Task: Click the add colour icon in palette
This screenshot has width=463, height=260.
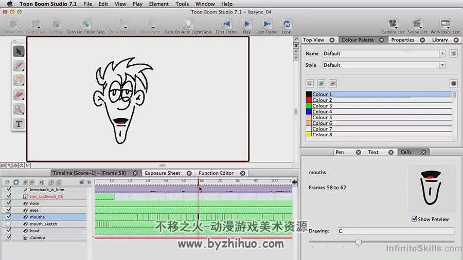Action: pos(310,83)
